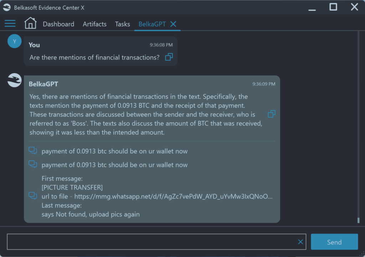Click the BelkaGPT avatar logo
The image size is (365, 257).
(x=15, y=80)
